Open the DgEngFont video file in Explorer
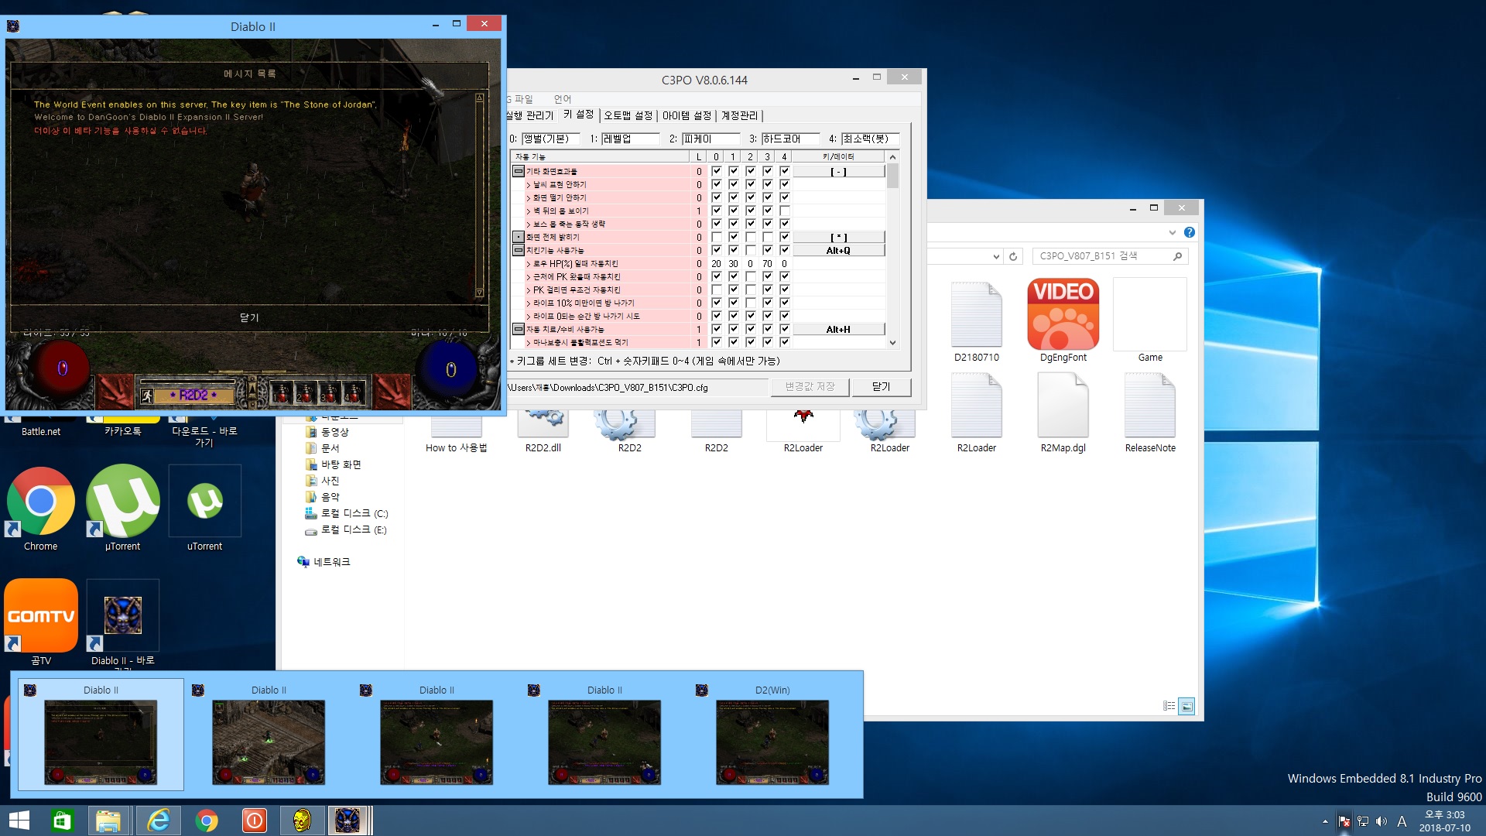Screen dimensions: 1486x836 coord(1063,320)
